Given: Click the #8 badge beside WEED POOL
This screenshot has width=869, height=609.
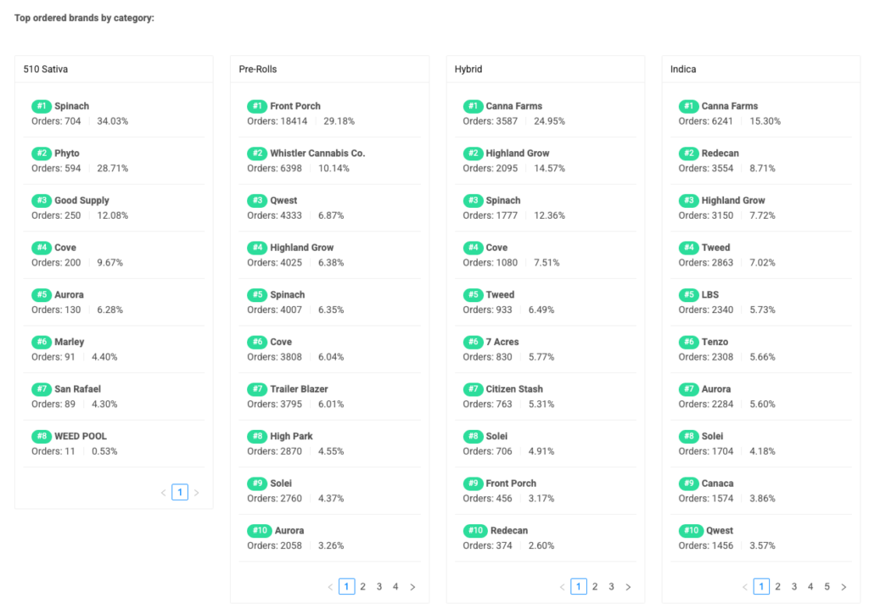Looking at the screenshot, I should point(42,436).
